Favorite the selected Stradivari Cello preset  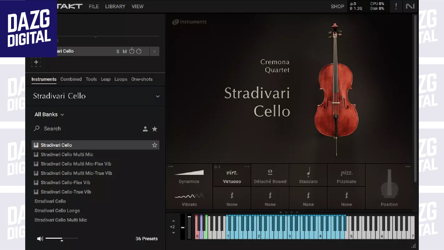pos(155,145)
